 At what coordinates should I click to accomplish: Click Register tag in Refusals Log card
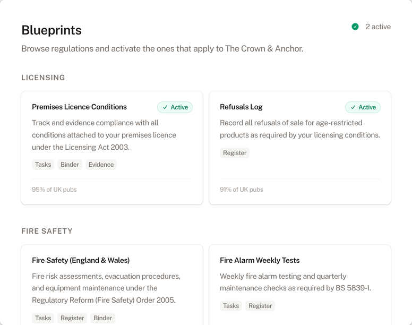pos(235,153)
